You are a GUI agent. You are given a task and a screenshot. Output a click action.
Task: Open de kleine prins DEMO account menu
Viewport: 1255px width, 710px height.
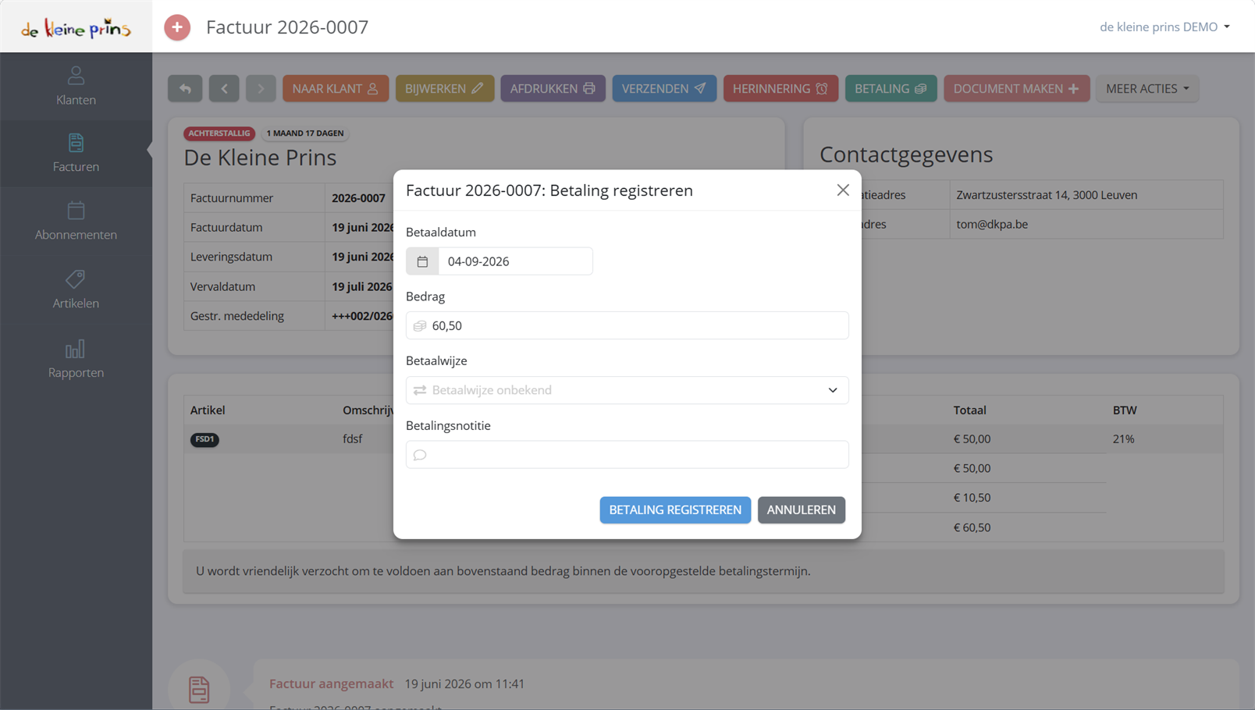pyautogui.click(x=1164, y=27)
